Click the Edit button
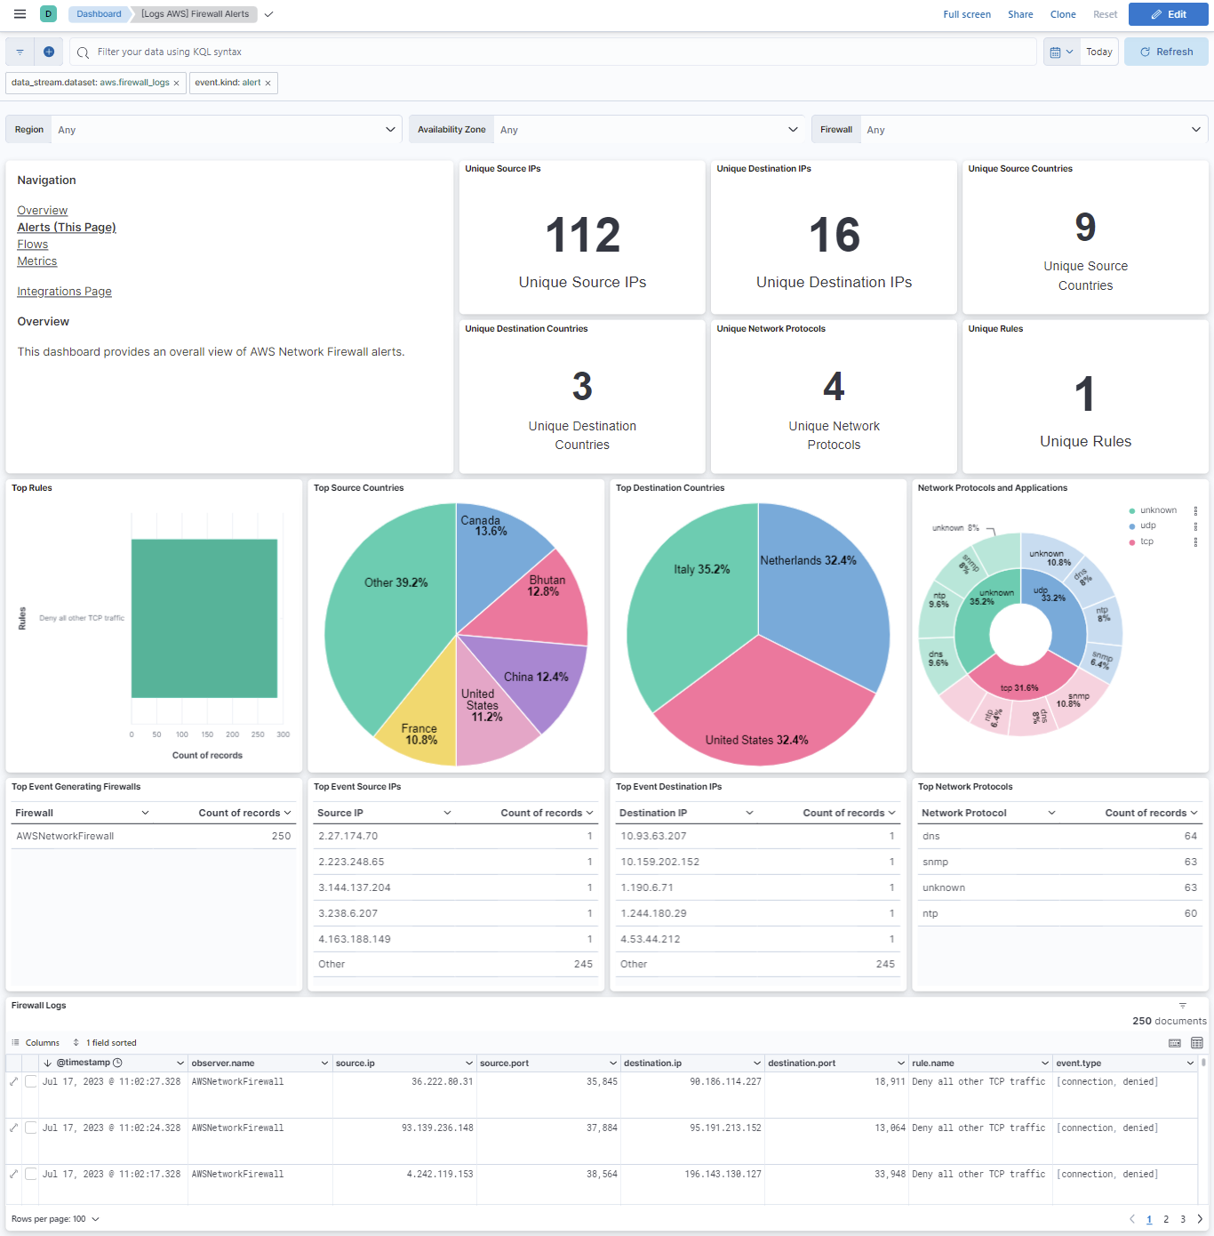Screen dimensions: 1214x1236 tap(1168, 14)
